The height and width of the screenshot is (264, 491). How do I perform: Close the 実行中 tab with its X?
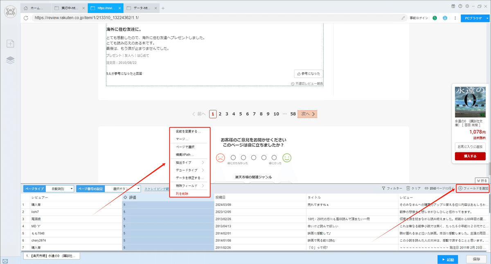84,8
